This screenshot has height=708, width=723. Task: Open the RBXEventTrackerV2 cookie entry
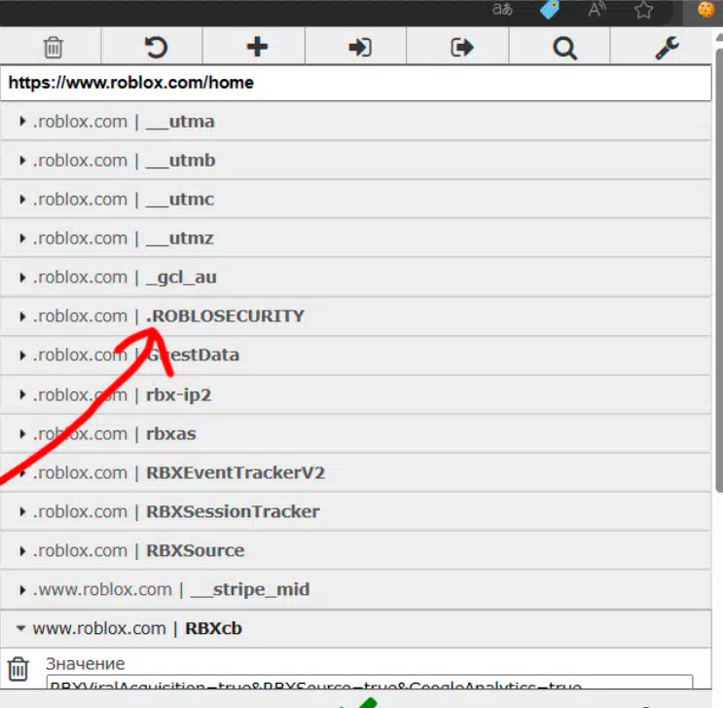click(x=355, y=472)
